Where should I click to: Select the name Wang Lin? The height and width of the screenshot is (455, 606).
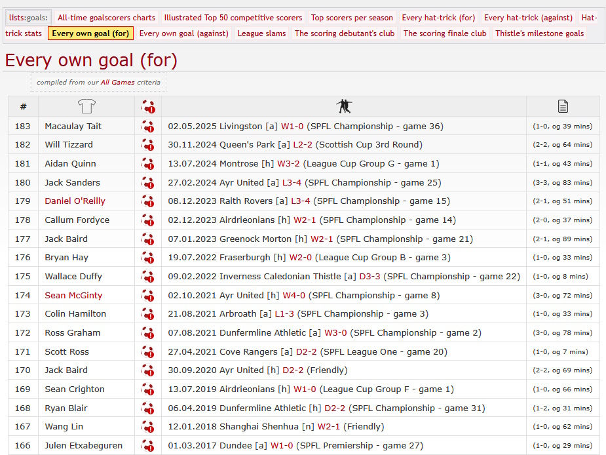pyautogui.click(x=64, y=427)
